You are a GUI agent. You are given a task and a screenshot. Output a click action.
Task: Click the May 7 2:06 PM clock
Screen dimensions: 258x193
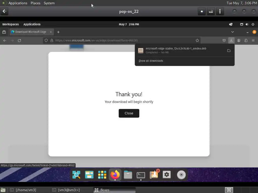pyautogui.click(x=129, y=24)
